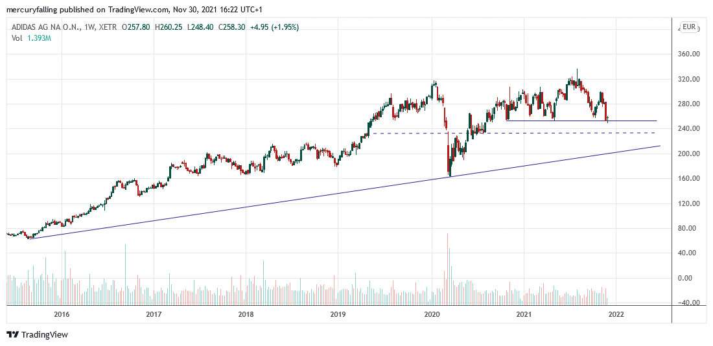This screenshot has height=346, width=713.
Task: Select the dashed horizontal level line
Action: tap(519, 133)
